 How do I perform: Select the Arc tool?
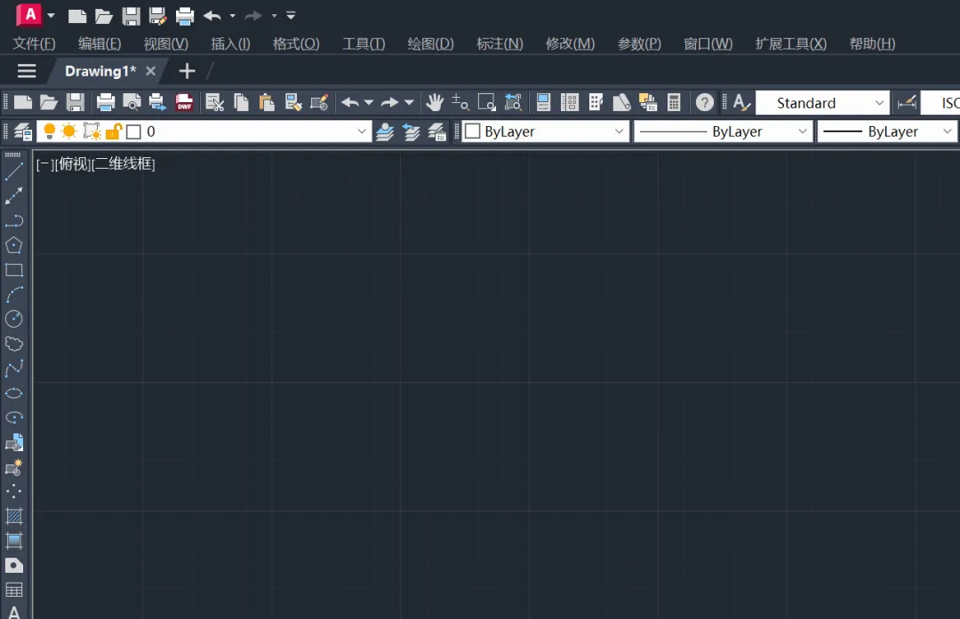[13, 294]
